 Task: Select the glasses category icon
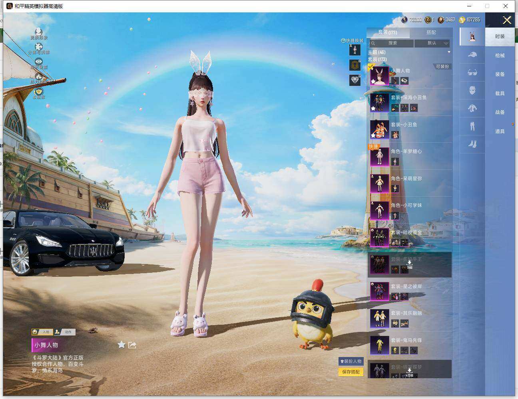coord(472,72)
